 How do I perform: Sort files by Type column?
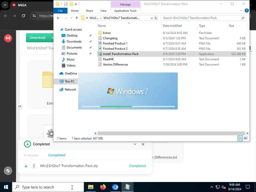coord(202,26)
